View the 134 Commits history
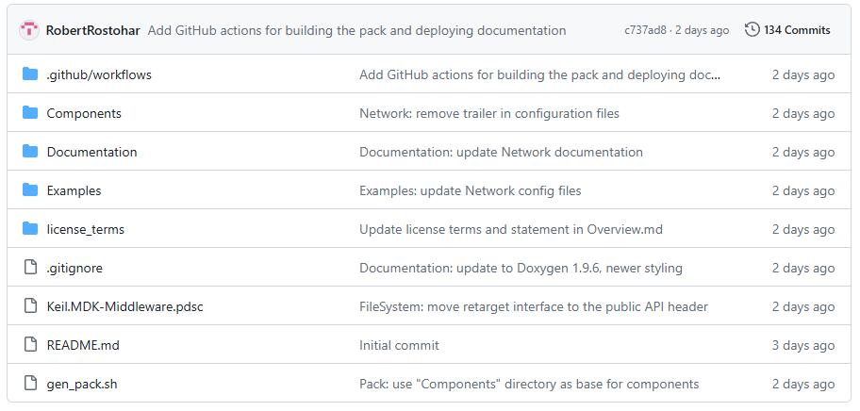The image size is (860, 411). (797, 30)
